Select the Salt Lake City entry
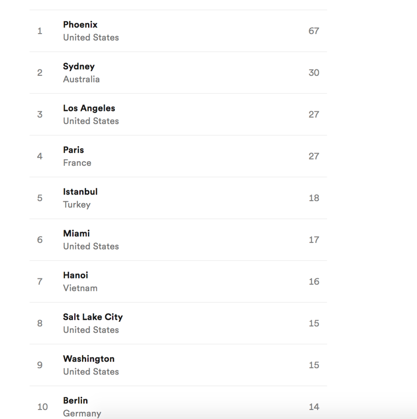This screenshot has width=417, height=419. [93, 317]
